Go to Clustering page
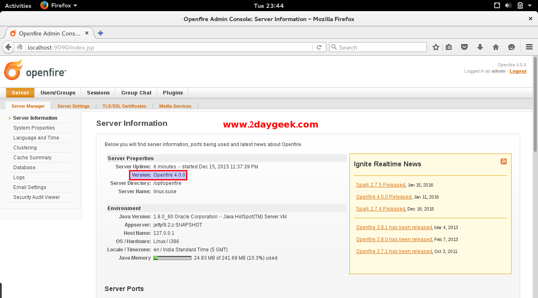Screen dimensions: 538x298 (25, 148)
